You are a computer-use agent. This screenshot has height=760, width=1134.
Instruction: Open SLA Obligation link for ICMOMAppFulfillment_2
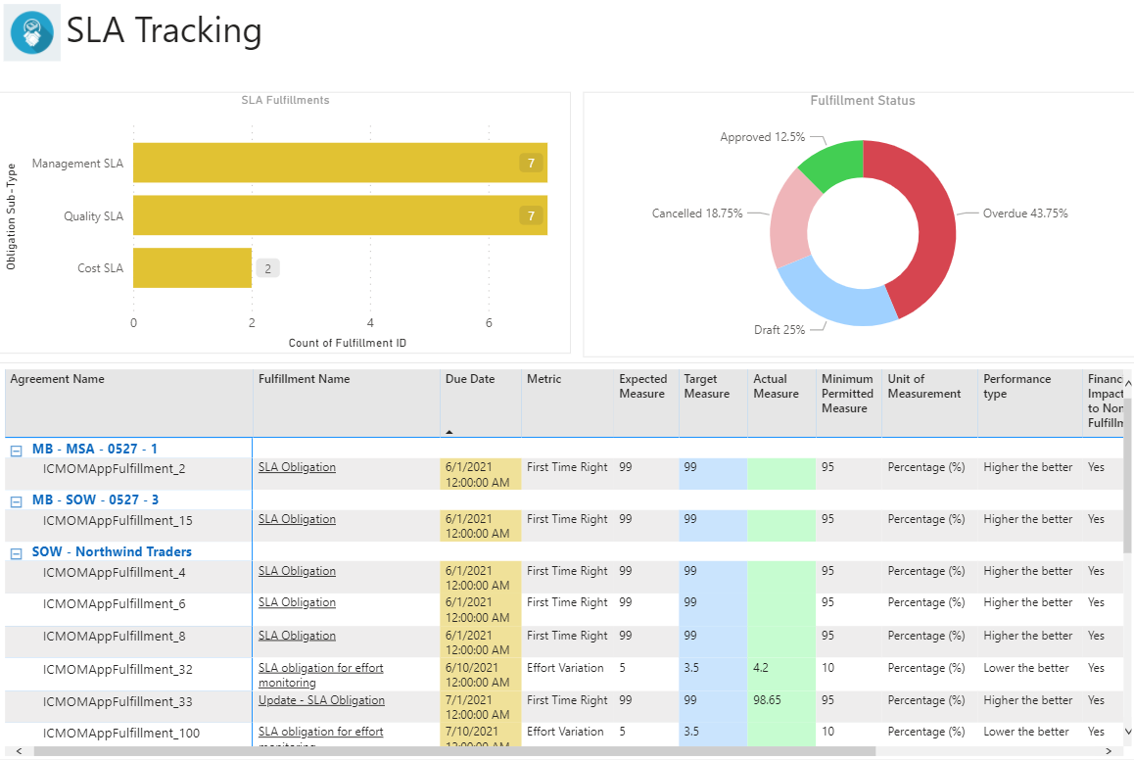coord(297,467)
